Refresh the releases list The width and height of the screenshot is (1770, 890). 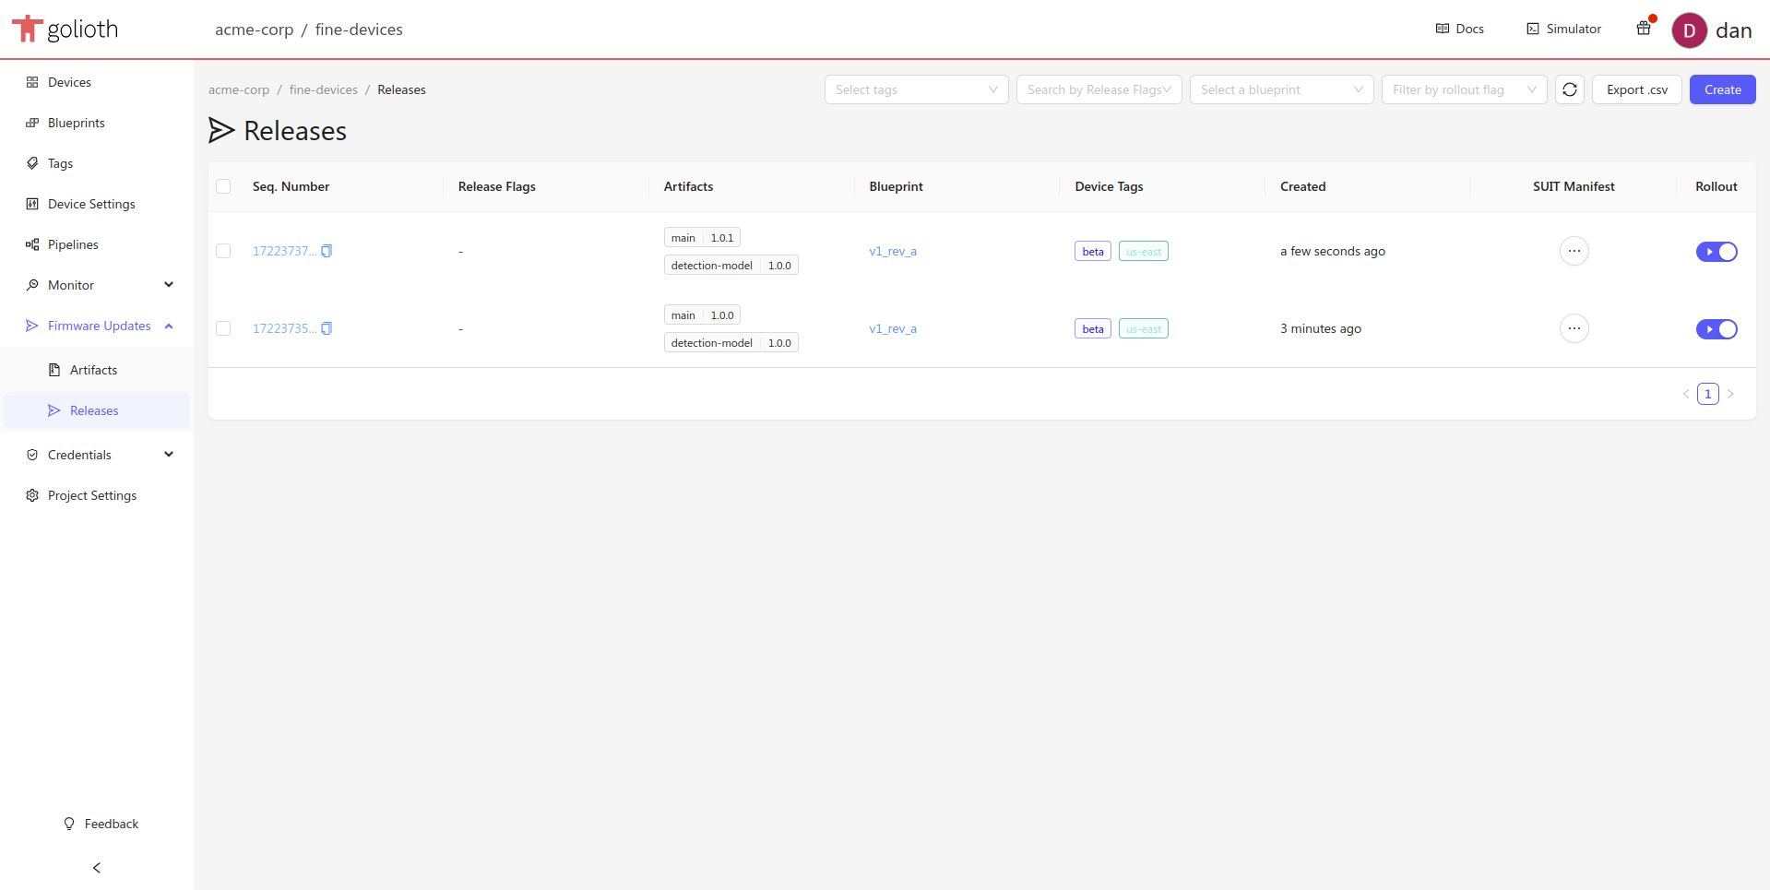1570,89
